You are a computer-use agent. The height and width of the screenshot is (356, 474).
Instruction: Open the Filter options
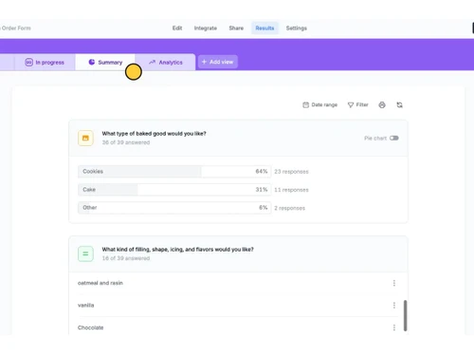coord(358,104)
